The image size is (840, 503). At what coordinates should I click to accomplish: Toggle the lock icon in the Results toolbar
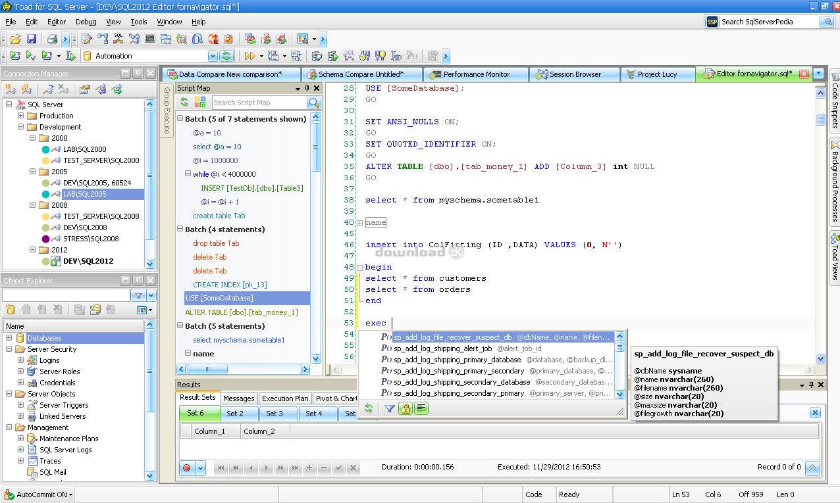[406, 408]
